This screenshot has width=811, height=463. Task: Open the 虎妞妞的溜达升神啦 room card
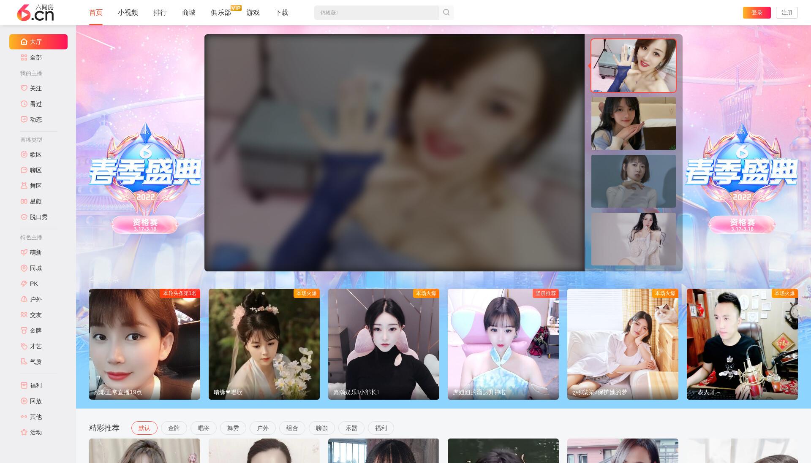pos(503,344)
